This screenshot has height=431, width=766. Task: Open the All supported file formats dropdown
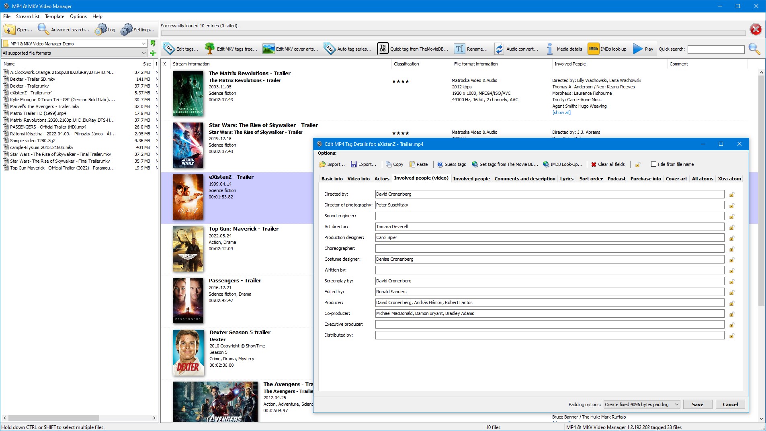pos(143,53)
